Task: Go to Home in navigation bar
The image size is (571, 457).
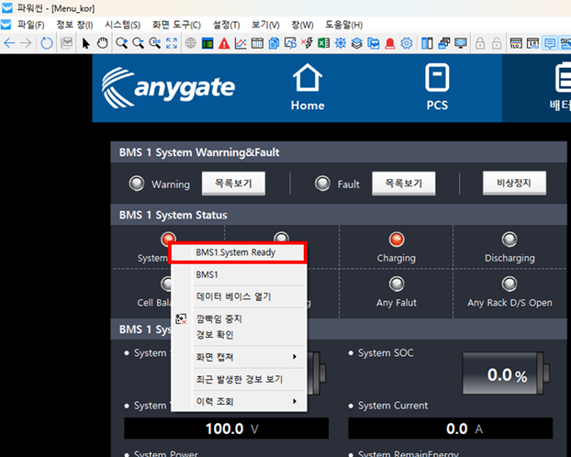Action: 308,88
